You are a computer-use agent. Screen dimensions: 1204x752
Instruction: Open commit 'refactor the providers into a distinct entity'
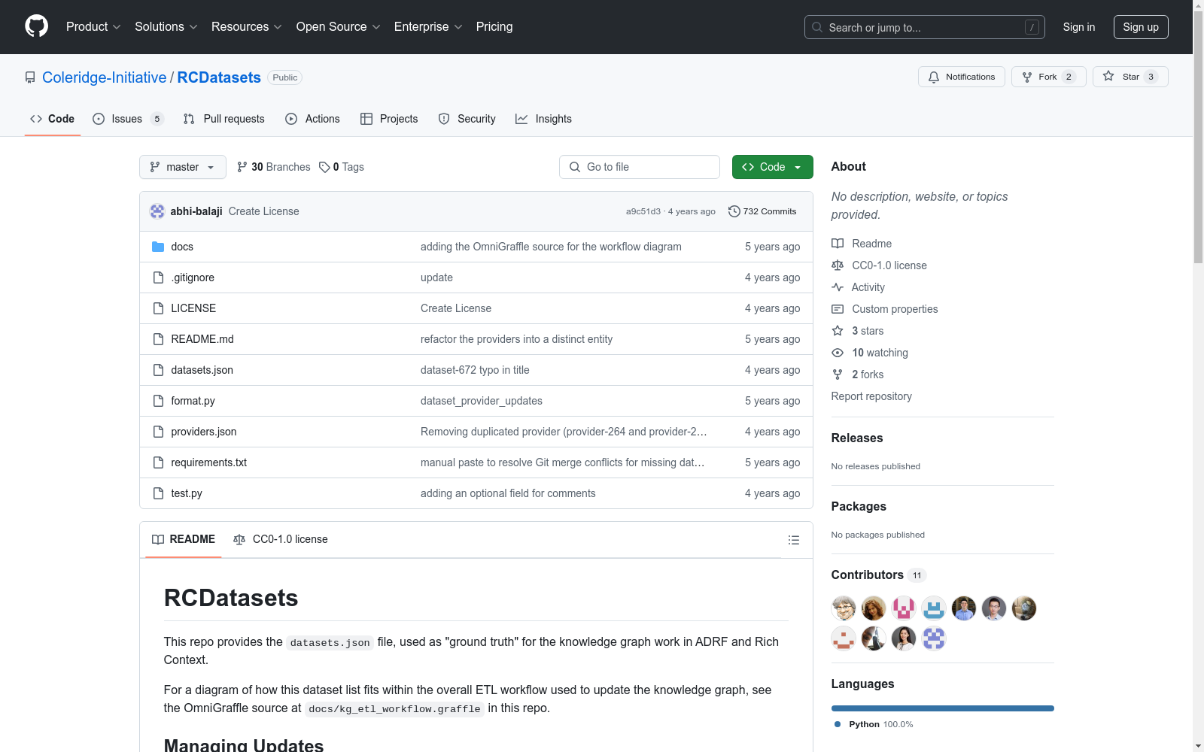point(516,339)
